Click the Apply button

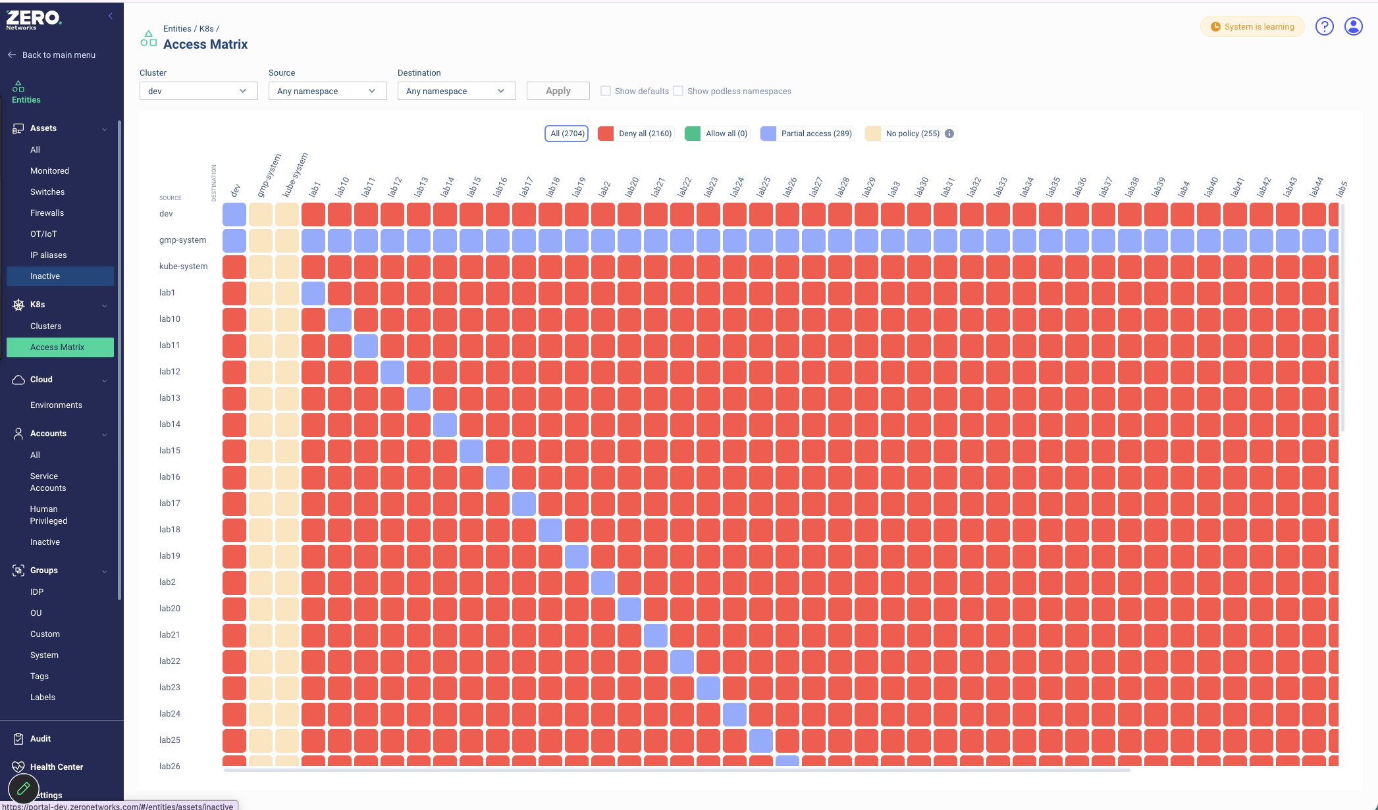coord(558,91)
